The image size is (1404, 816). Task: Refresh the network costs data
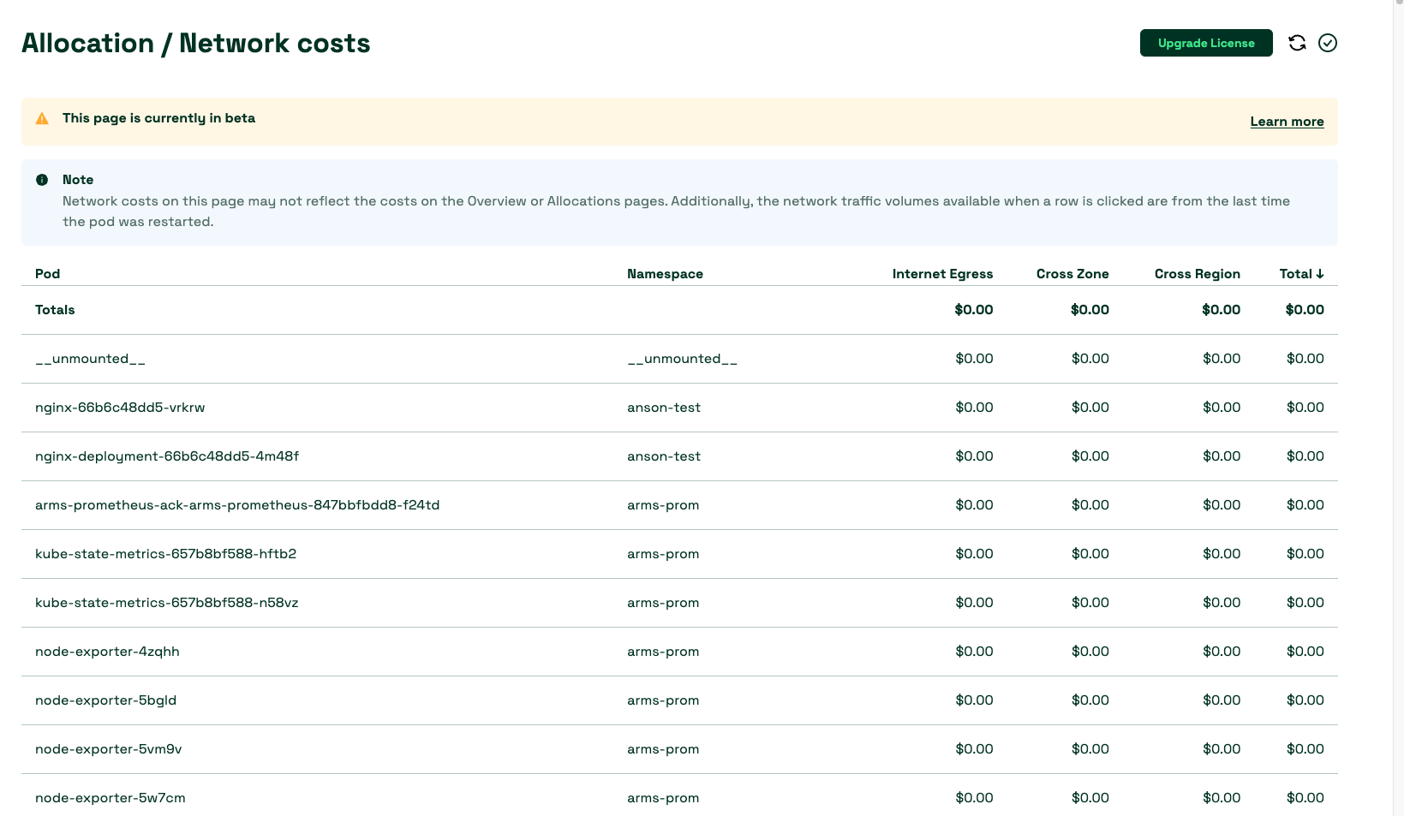point(1296,43)
